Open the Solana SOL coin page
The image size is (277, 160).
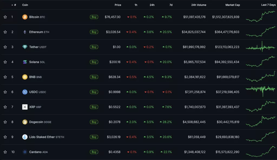(37, 62)
